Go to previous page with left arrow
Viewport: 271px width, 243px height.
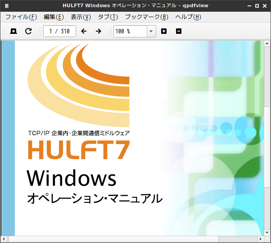84,31
